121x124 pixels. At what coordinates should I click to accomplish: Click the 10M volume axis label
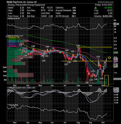[x=5, y=76]
